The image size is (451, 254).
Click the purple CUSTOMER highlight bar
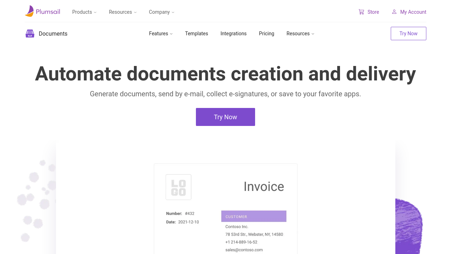click(x=254, y=216)
